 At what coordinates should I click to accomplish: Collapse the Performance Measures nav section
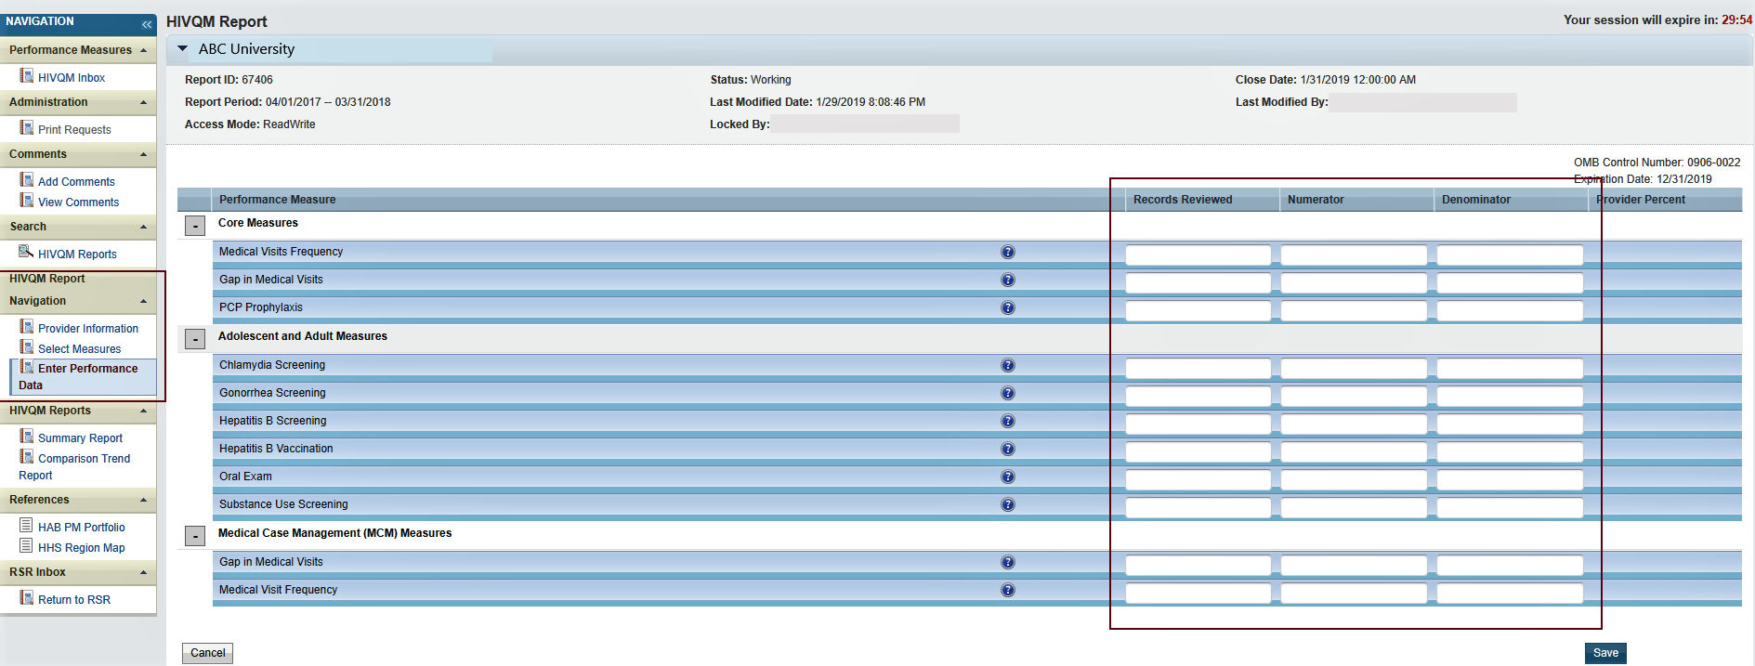pyautogui.click(x=143, y=50)
